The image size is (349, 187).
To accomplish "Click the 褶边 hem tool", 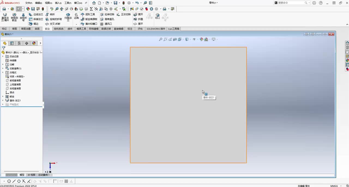I will tap(34, 24).
